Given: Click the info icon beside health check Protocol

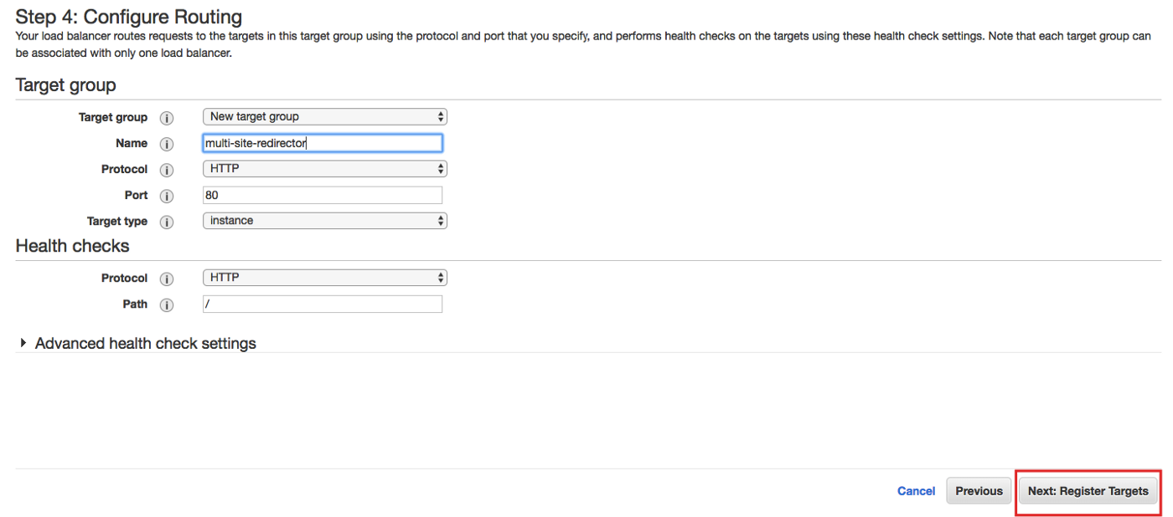Looking at the screenshot, I should (166, 279).
